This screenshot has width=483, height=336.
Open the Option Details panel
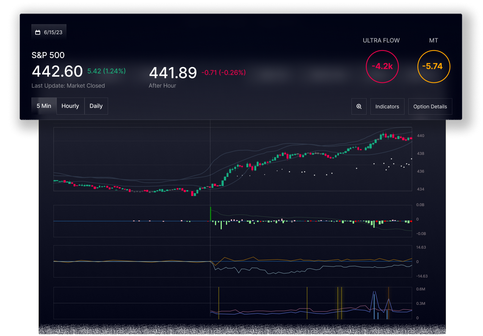[430, 106]
